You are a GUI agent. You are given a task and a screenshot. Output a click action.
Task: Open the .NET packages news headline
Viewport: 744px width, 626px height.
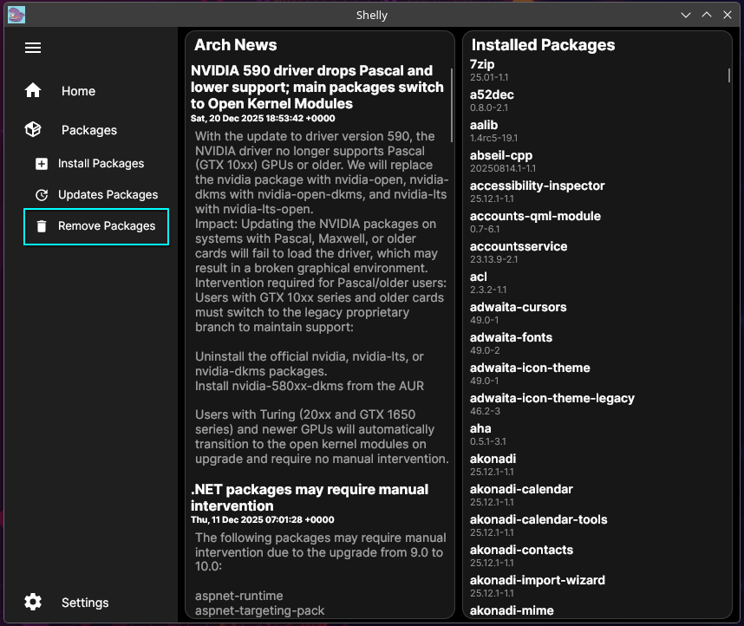click(310, 497)
